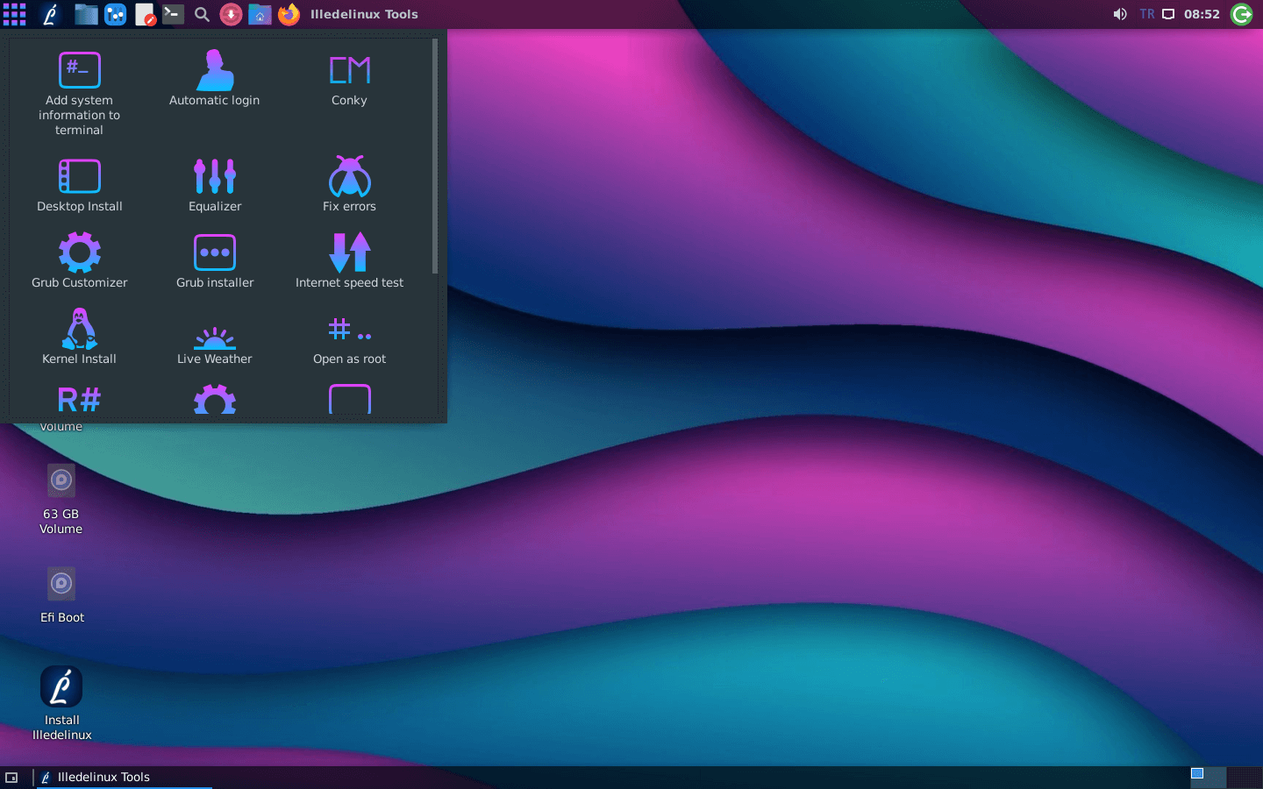Launch Firefox from the top panel

pos(289,14)
